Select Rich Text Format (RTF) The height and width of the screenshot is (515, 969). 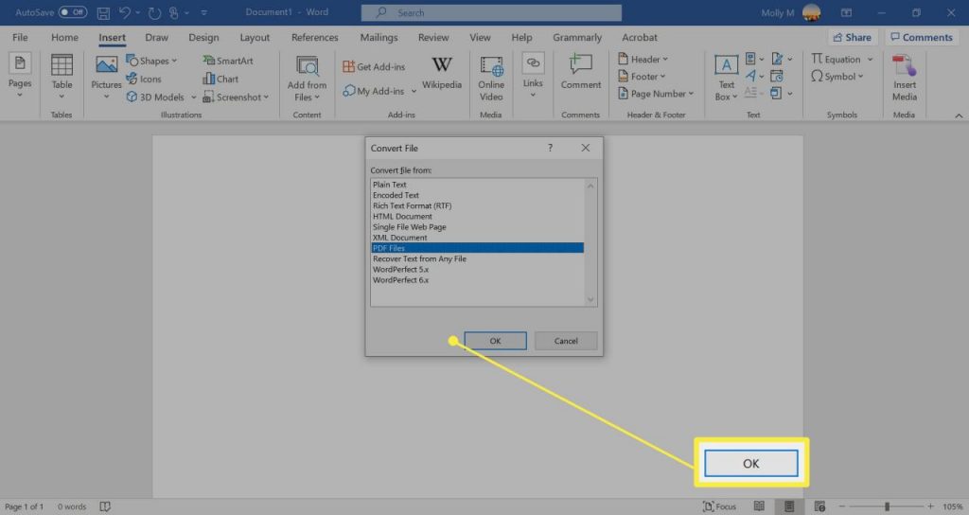pos(477,205)
